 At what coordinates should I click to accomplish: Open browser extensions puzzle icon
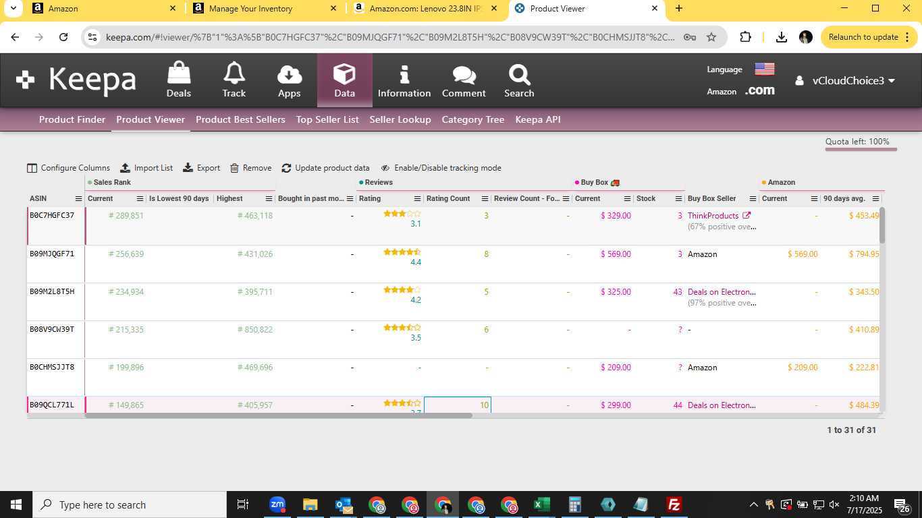tap(745, 37)
